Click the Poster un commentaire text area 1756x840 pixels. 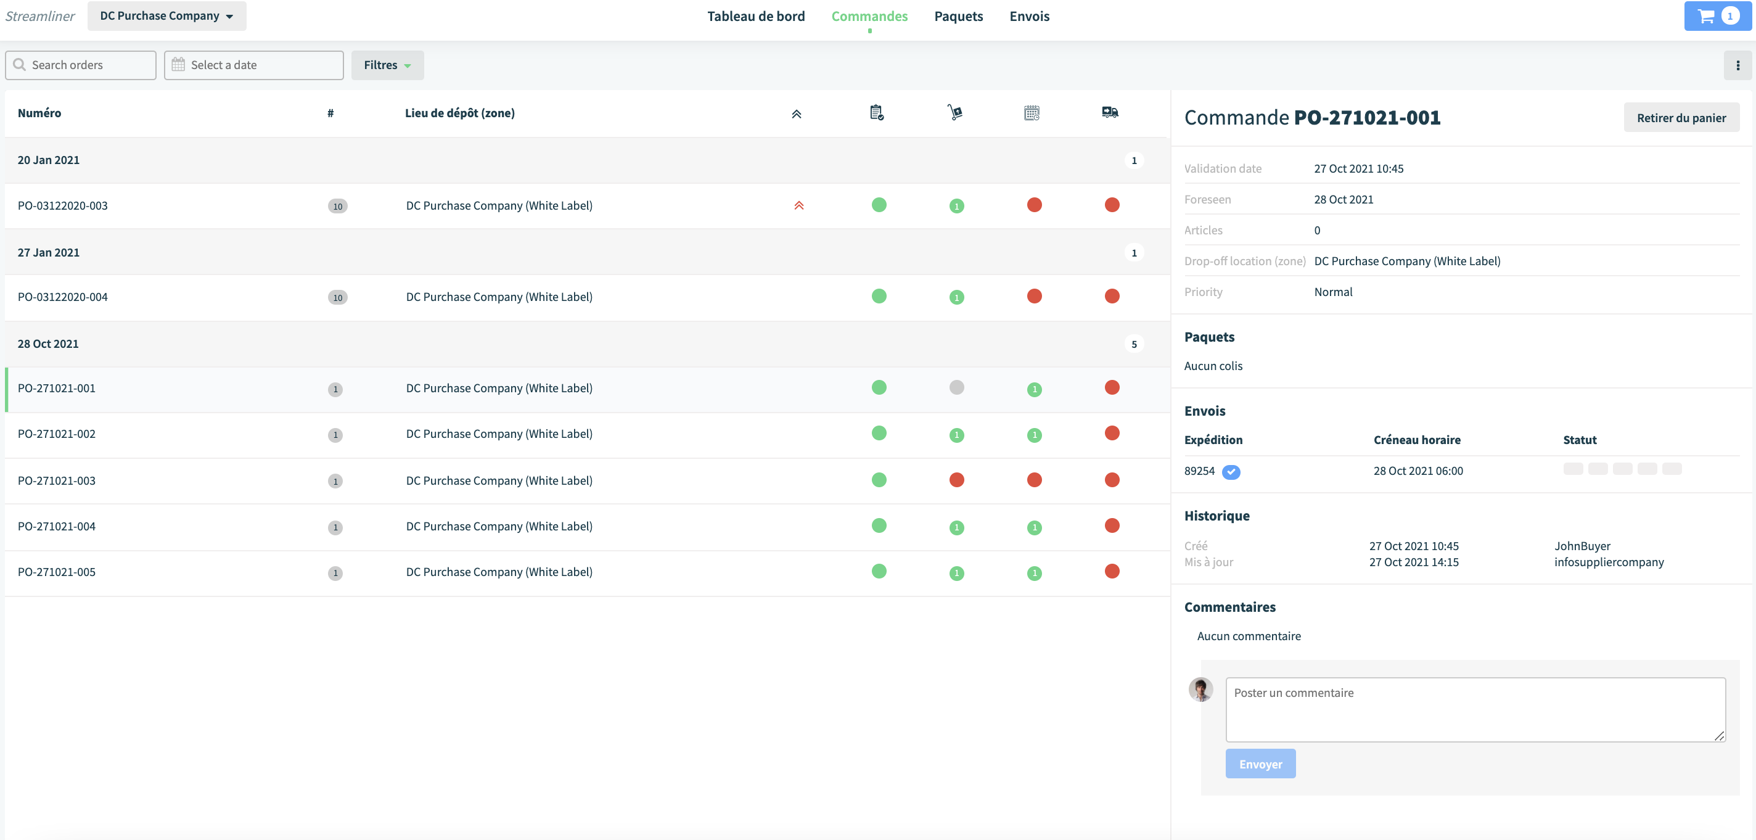coord(1475,710)
